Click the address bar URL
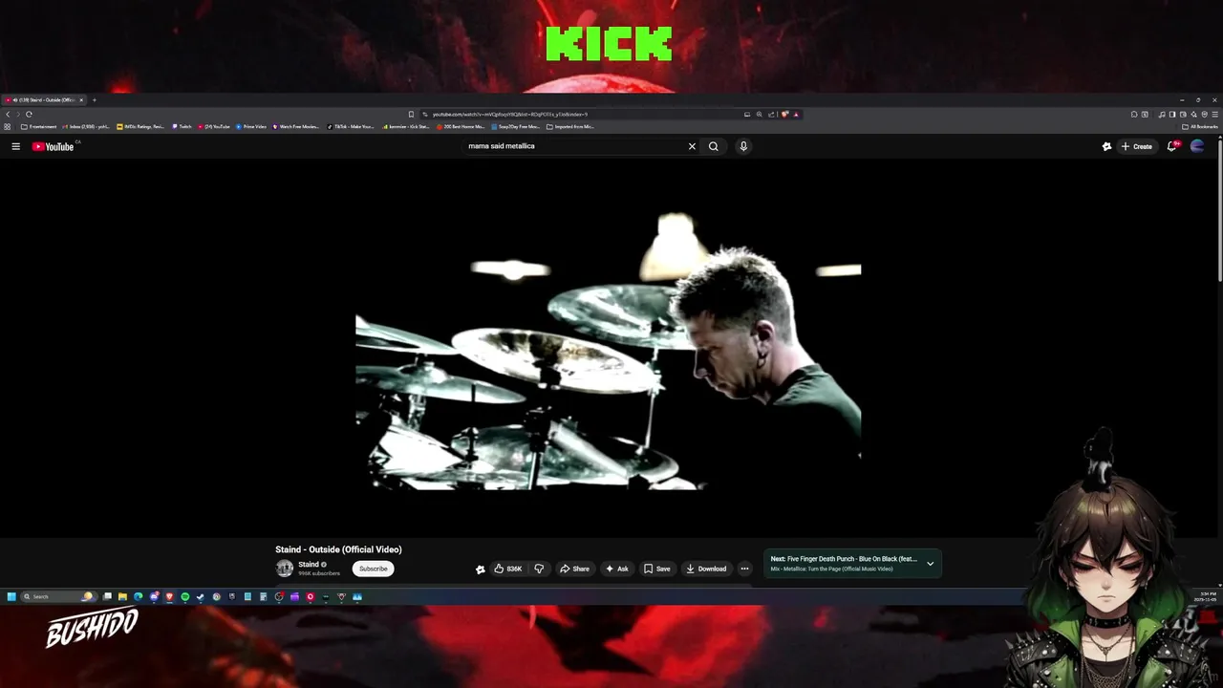 (x=510, y=114)
